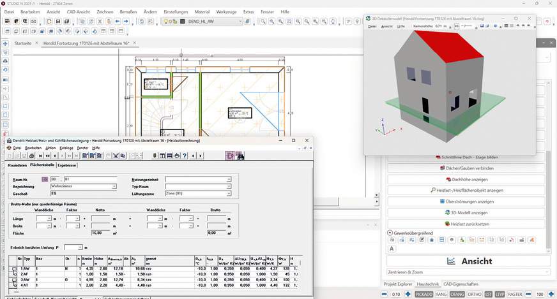Click the scissors cut icon in main toolbar
Screen dimensions: 557x299
coord(100,21)
